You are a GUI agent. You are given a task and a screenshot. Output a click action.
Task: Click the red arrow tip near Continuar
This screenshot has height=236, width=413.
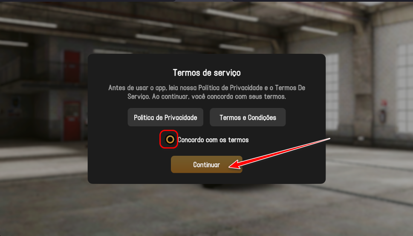[x=231, y=166]
